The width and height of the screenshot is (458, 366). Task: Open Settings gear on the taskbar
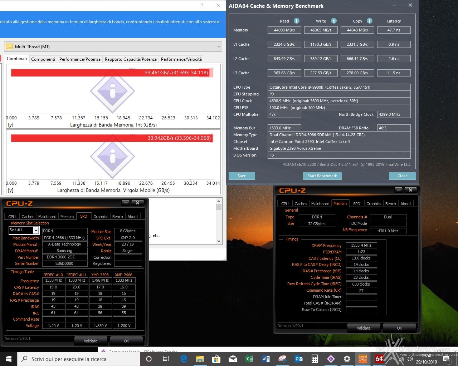click(x=347, y=359)
